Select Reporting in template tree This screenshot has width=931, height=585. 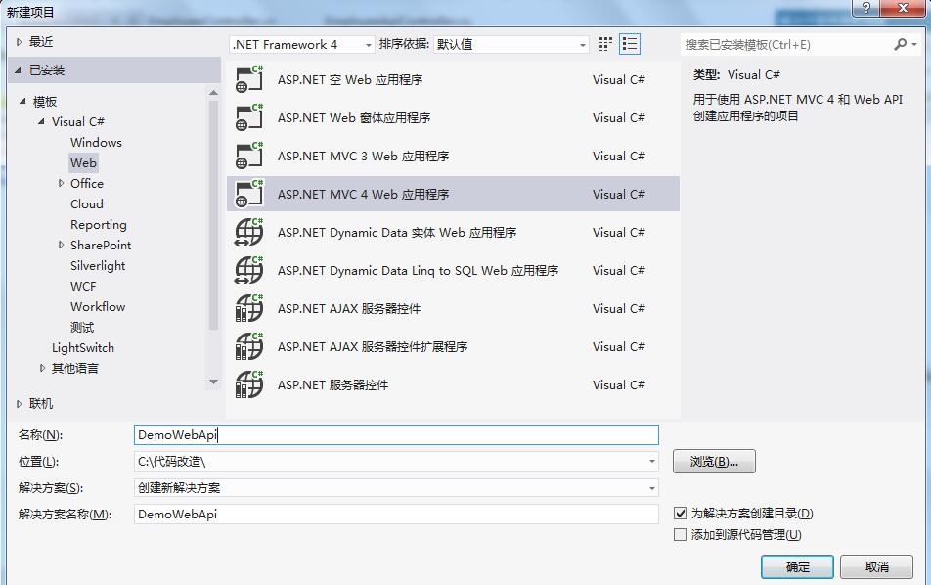(x=99, y=224)
